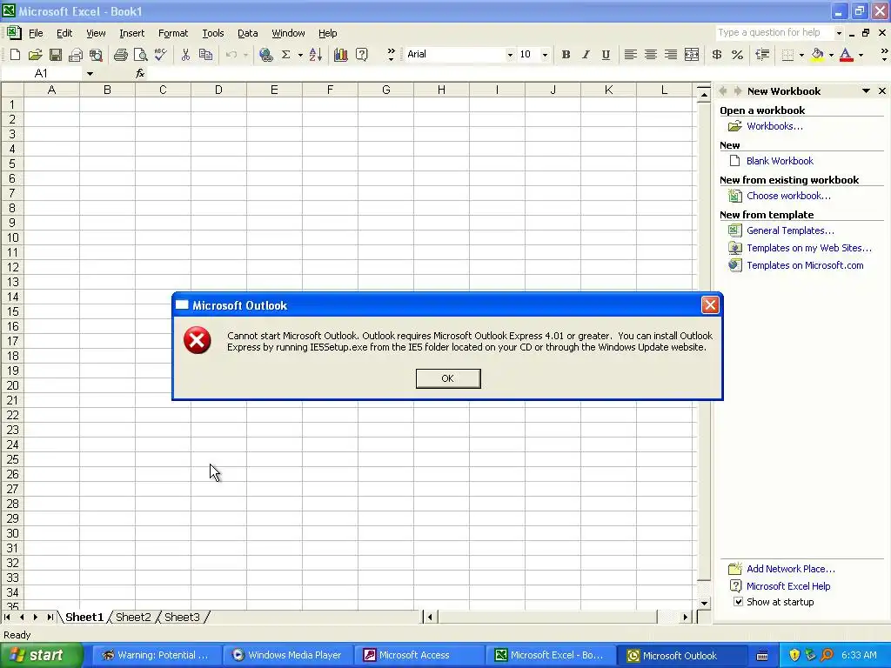Open Microsoft Excel Help link
This screenshot has height=668, width=891.
(788, 586)
